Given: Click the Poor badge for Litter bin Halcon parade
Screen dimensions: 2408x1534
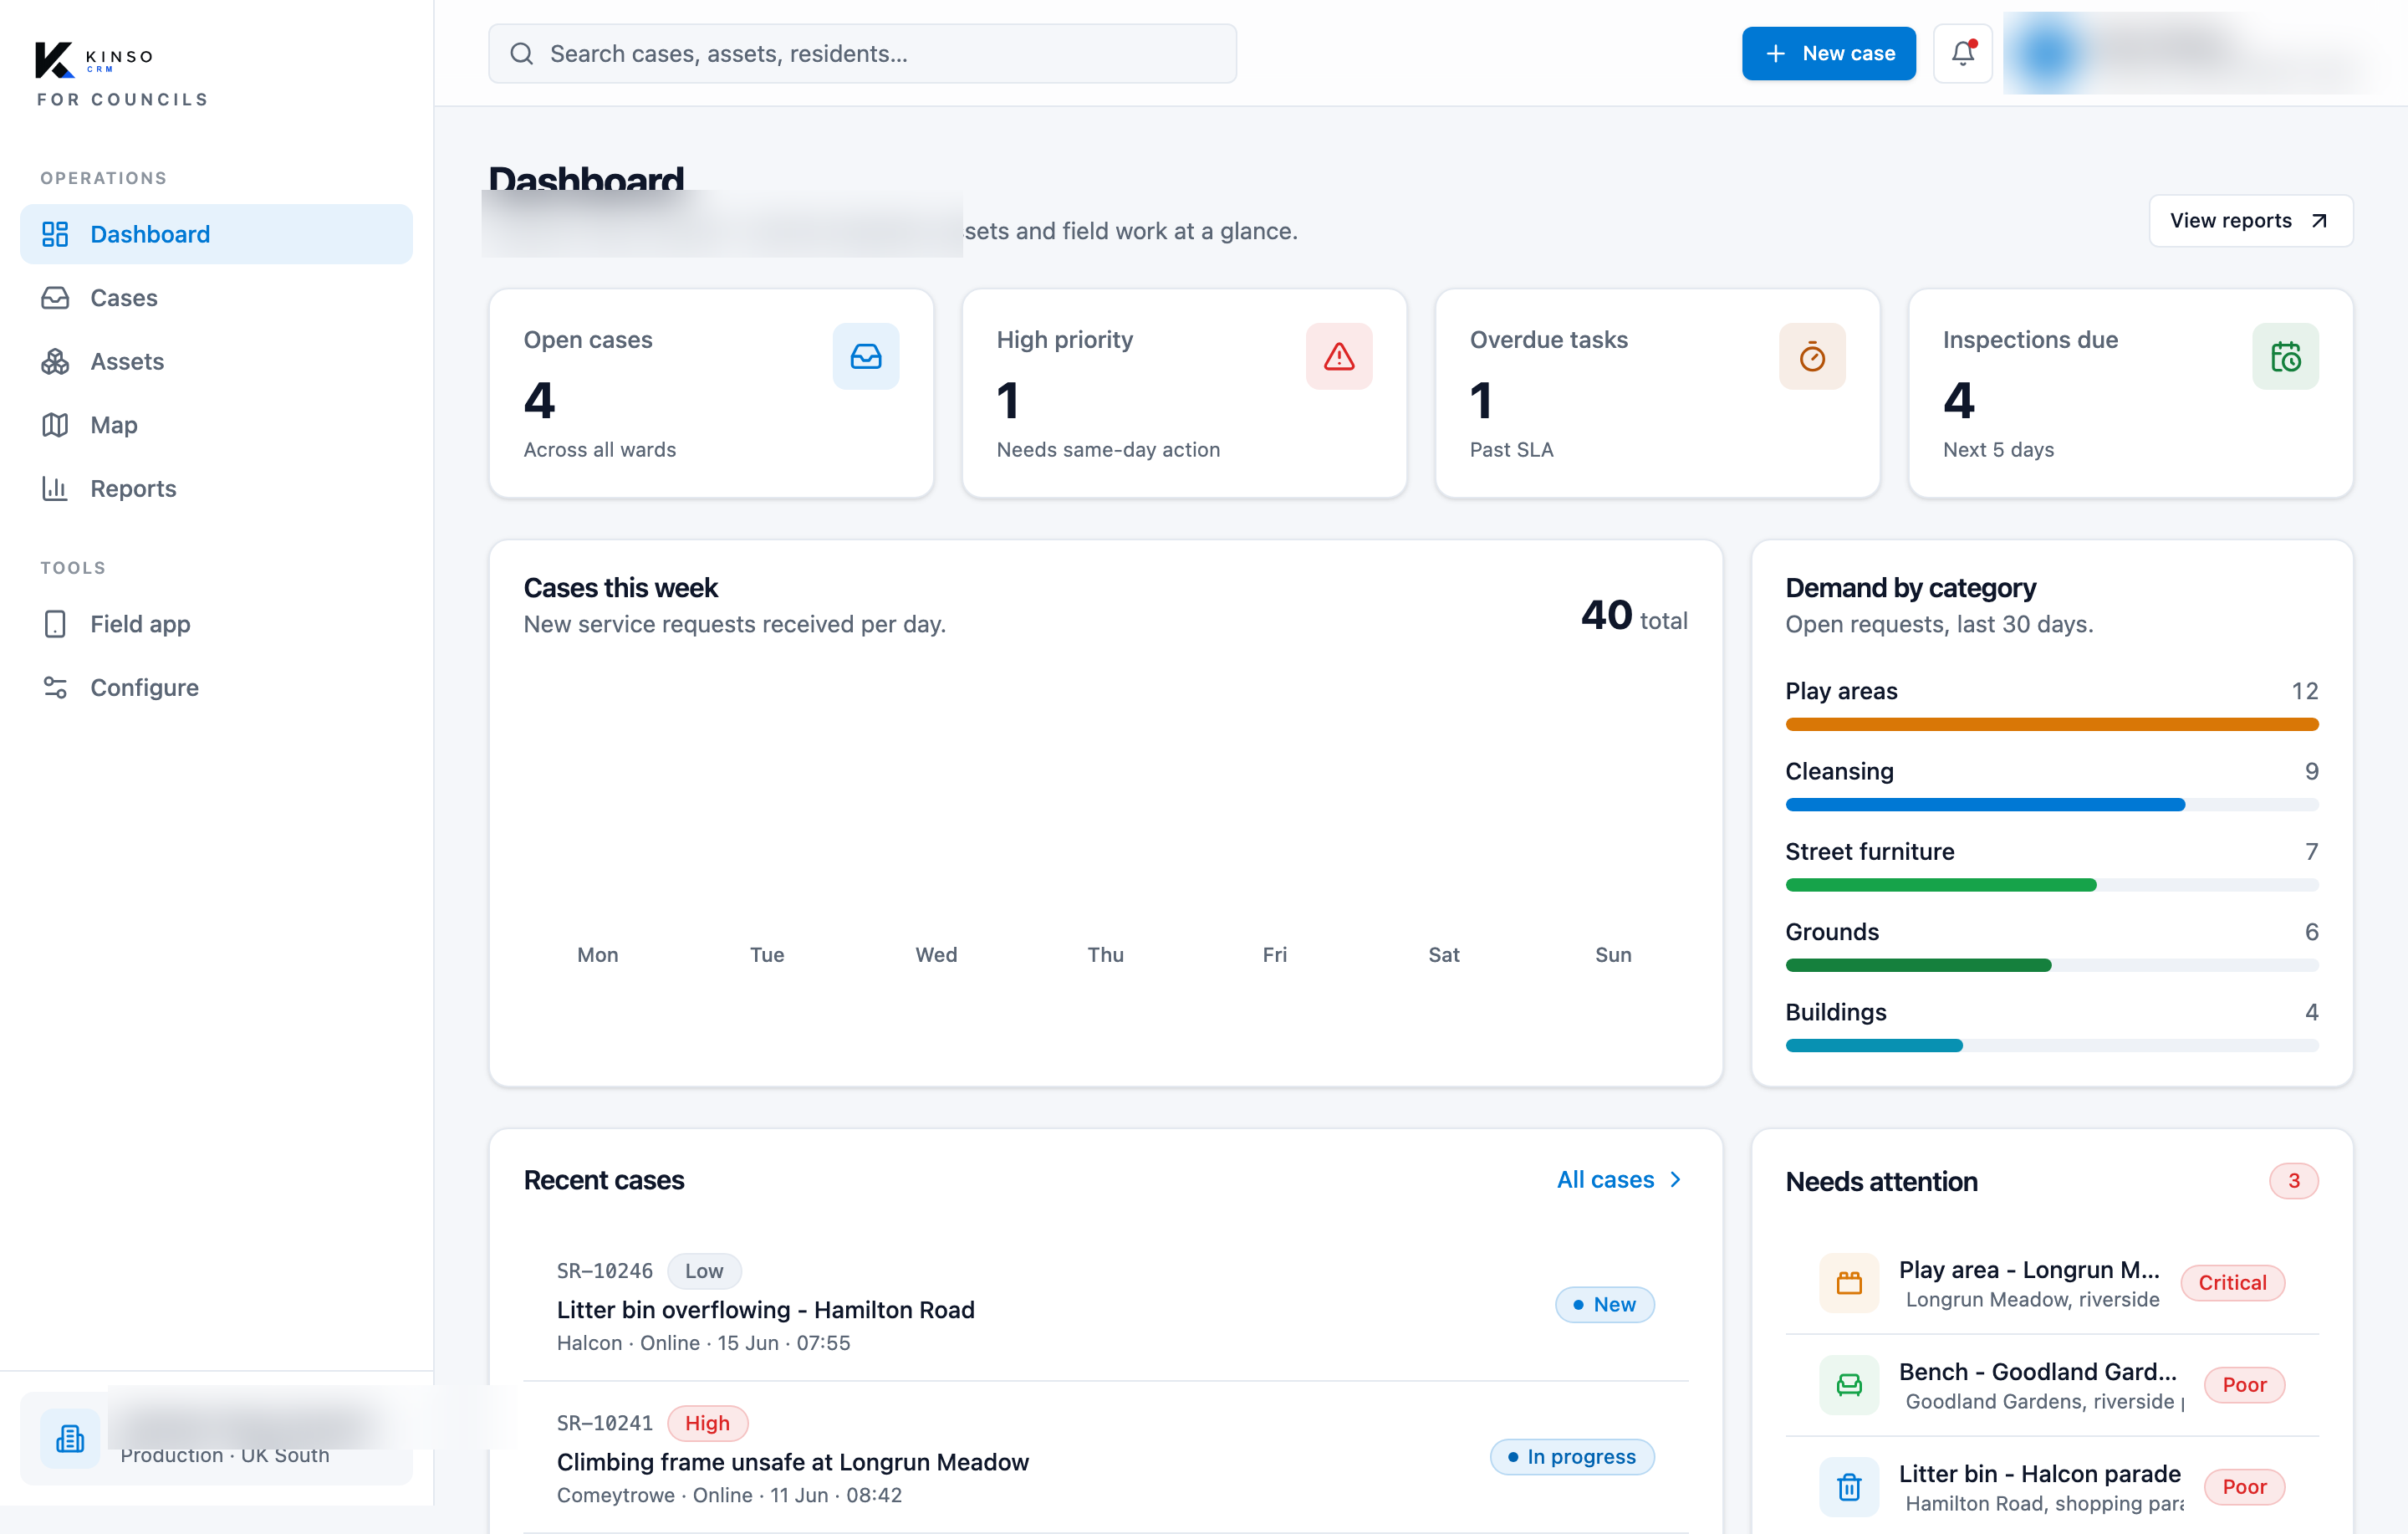Looking at the screenshot, I should [2244, 1487].
